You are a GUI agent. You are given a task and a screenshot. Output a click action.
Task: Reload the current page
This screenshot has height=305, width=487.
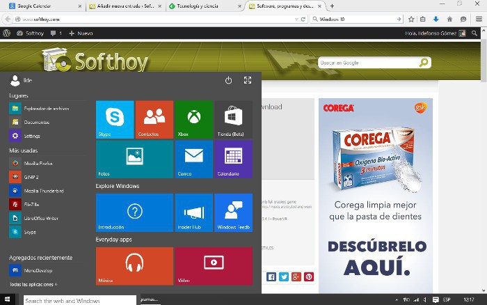(303, 19)
